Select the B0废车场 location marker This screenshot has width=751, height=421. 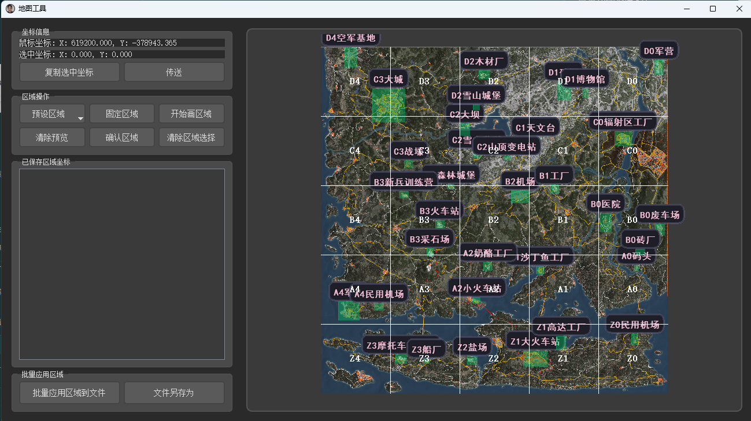pos(660,215)
